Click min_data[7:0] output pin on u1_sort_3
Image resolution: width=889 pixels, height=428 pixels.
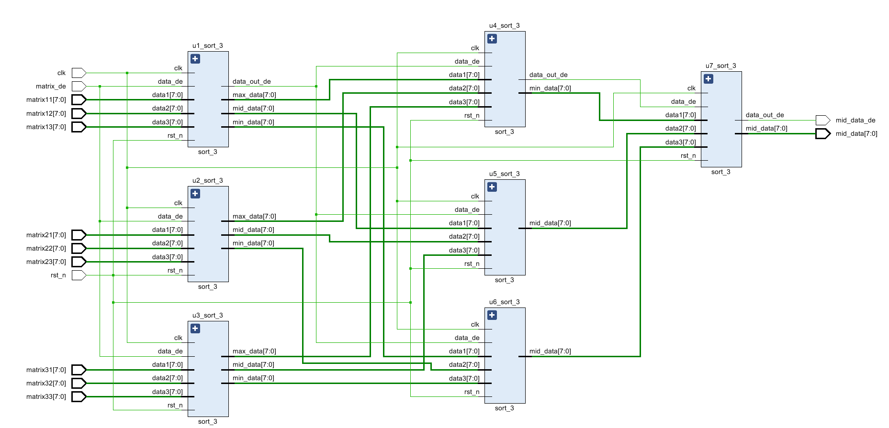253,122
